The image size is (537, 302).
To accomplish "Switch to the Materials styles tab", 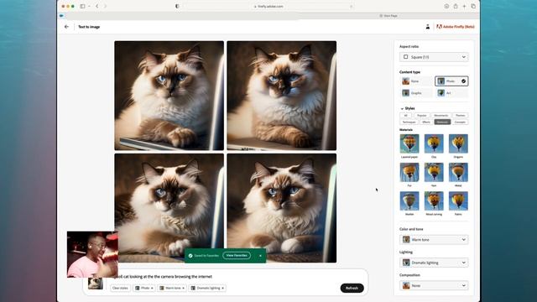I will 442,122.
